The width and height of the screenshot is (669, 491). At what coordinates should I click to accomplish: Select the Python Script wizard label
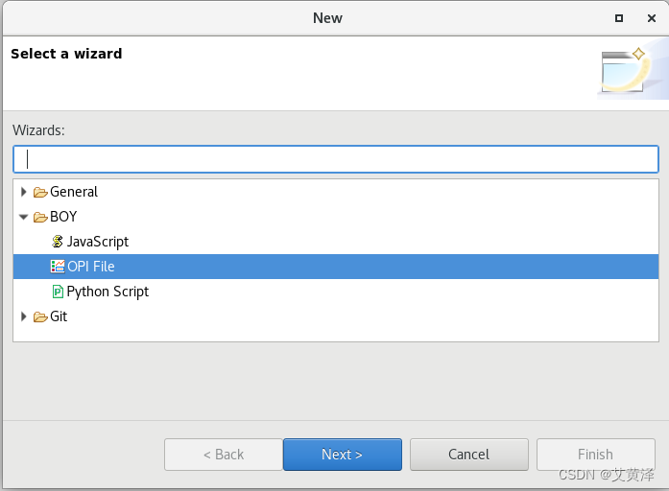click(x=108, y=292)
